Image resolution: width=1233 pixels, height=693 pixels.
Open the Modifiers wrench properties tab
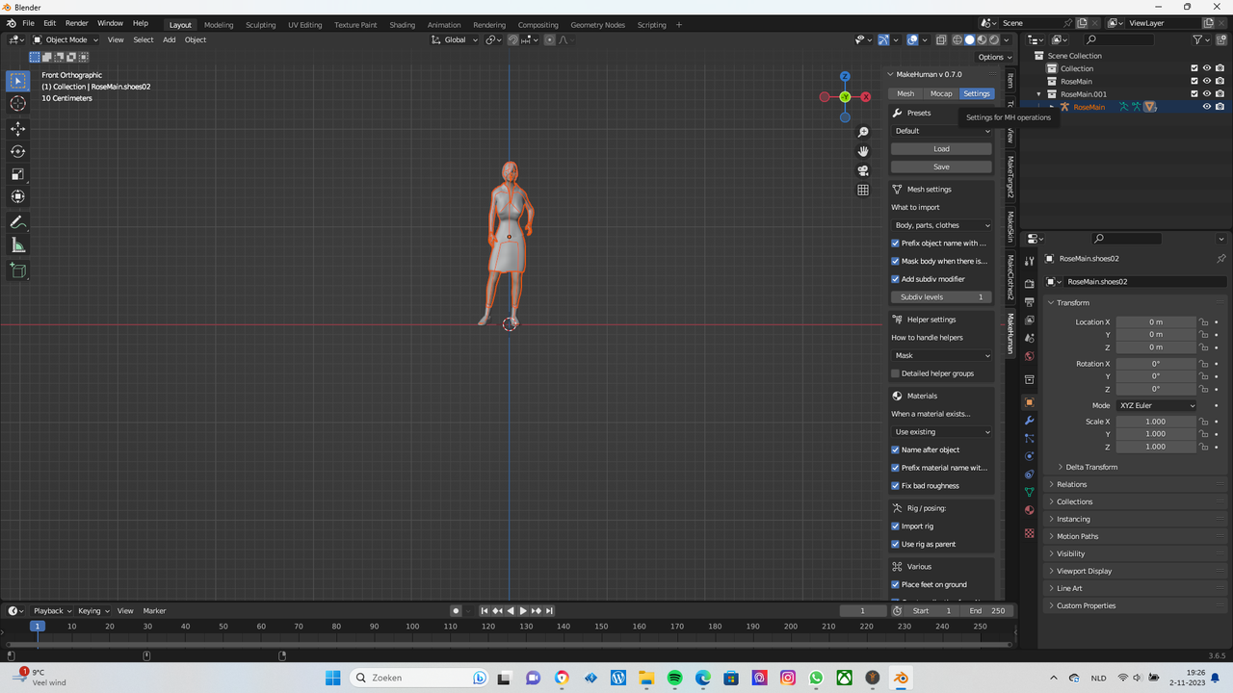click(x=1029, y=421)
